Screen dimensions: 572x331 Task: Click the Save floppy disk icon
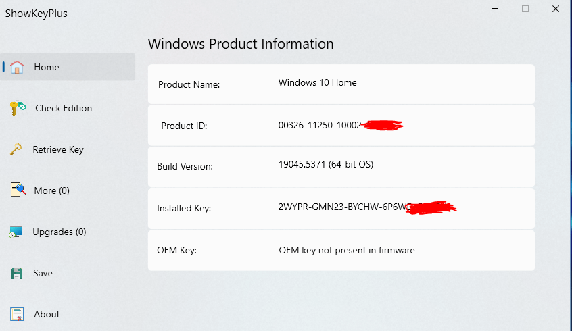(17, 274)
